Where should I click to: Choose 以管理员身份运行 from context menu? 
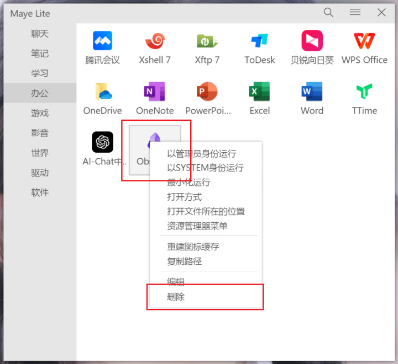point(206,153)
